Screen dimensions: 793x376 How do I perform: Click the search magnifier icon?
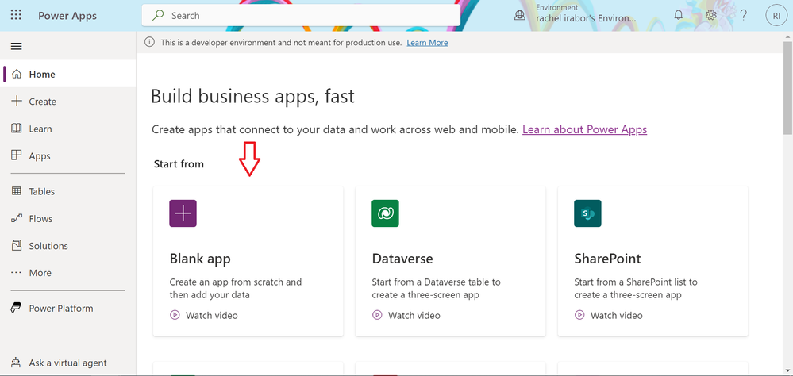click(x=158, y=16)
